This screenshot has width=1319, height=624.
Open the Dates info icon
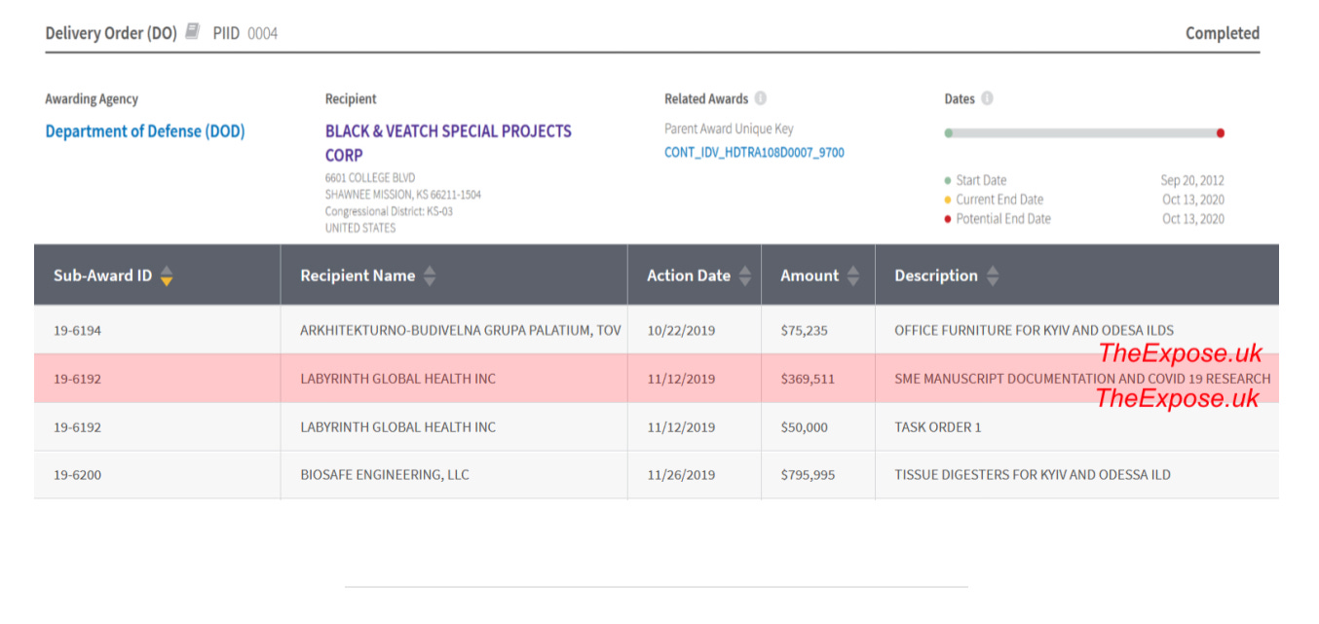click(987, 98)
